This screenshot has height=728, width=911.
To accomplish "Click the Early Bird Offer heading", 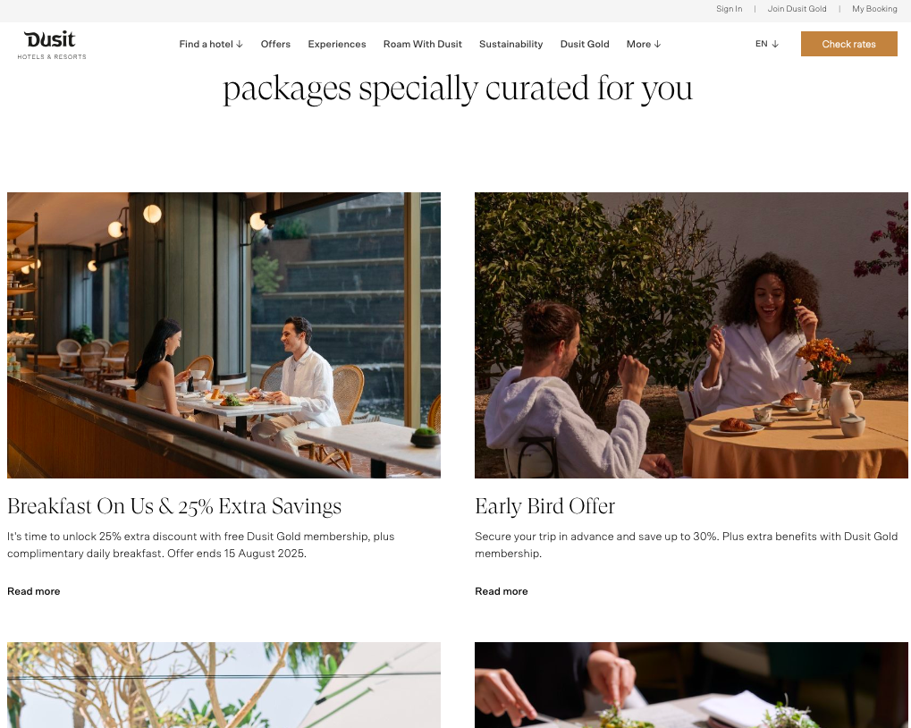I will pyautogui.click(x=545, y=506).
